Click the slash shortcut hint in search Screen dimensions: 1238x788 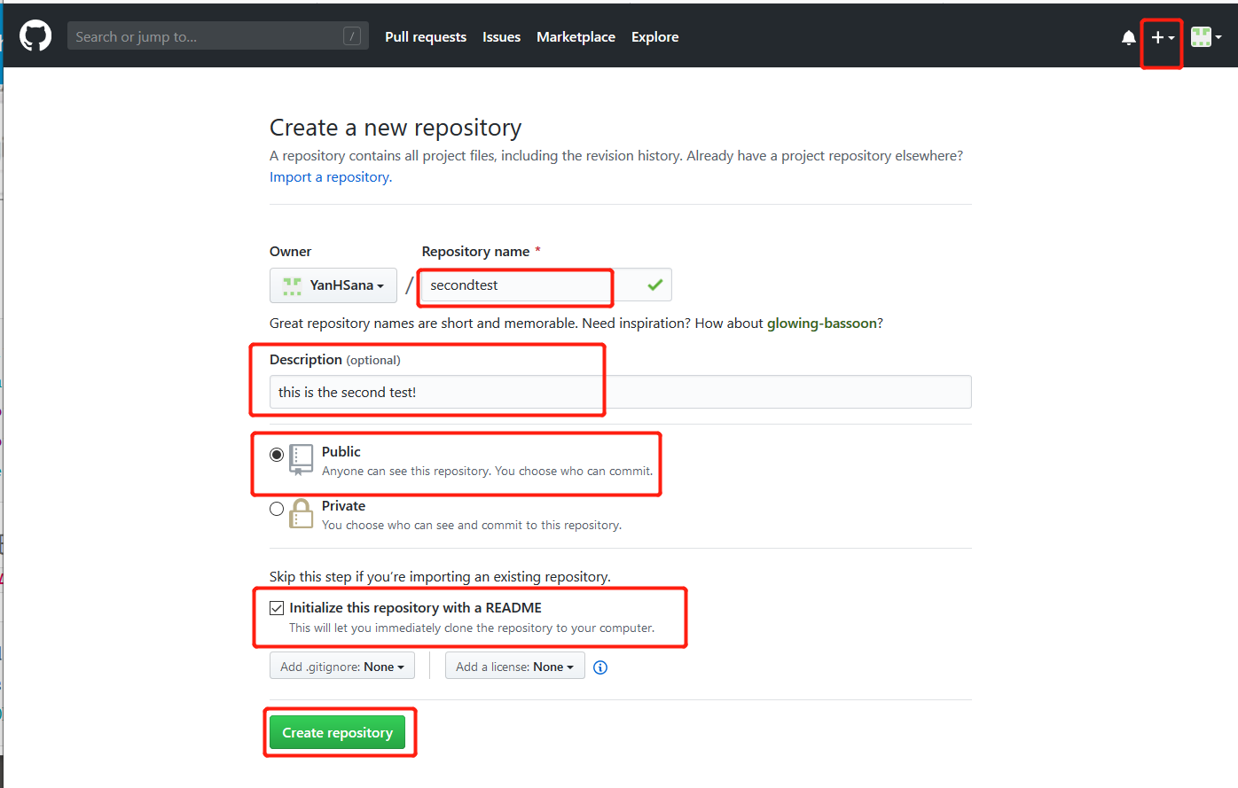pyautogui.click(x=352, y=36)
